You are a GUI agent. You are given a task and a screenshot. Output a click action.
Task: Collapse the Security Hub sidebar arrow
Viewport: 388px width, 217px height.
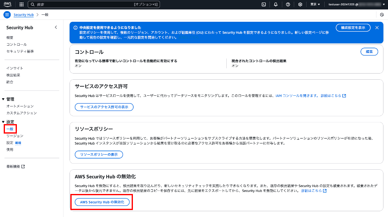pos(56,28)
